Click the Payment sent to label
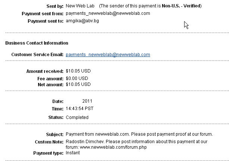The height and width of the screenshot is (161, 229). click(46, 21)
